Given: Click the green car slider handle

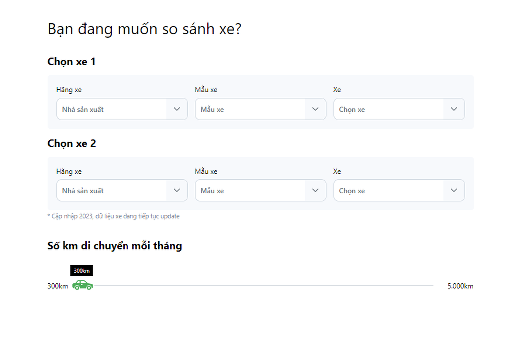Looking at the screenshot, I should click(83, 285).
